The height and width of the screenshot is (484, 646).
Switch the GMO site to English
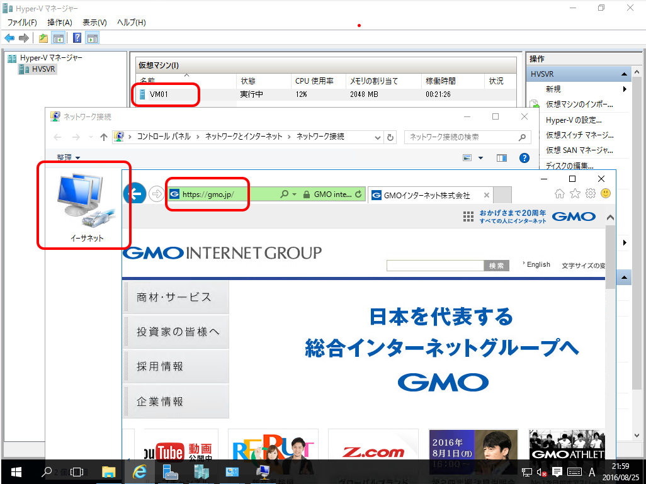point(538,264)
